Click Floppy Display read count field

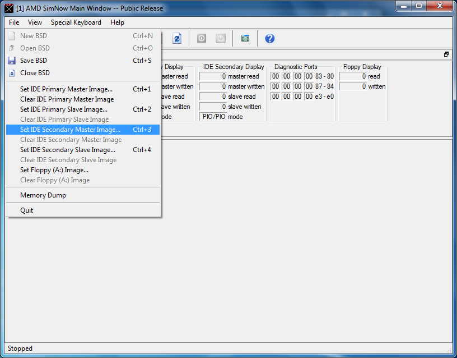353,76
